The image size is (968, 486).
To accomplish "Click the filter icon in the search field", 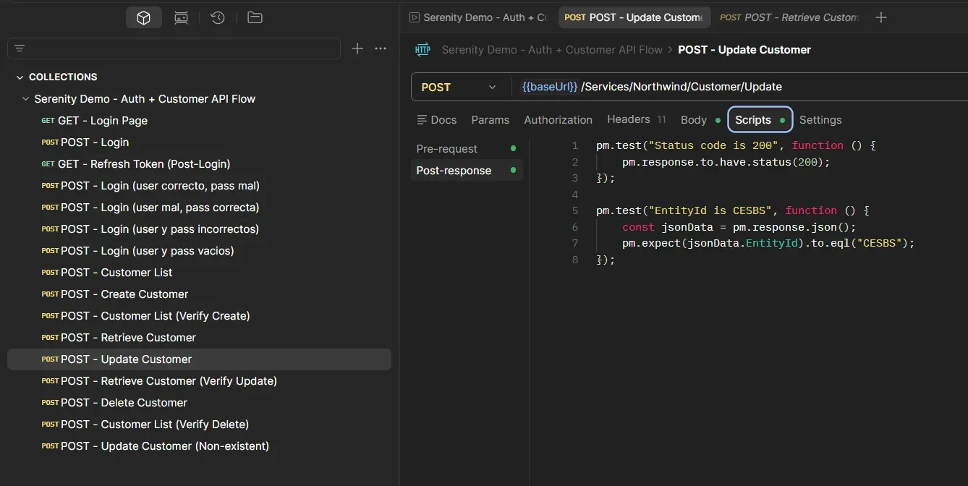I will click(20, 48).
